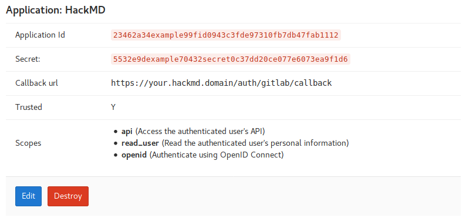
Task: Click the api scope description text
Action: click(x=200, y=131)
